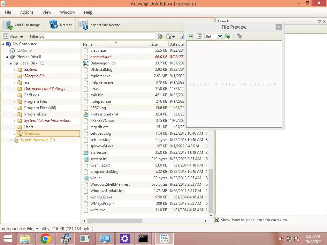Click the View list icon in toolbar

[6, 36]
